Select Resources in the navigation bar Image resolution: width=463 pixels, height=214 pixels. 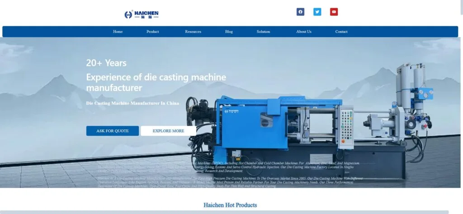pyautogui.click(x=193, y=32)
